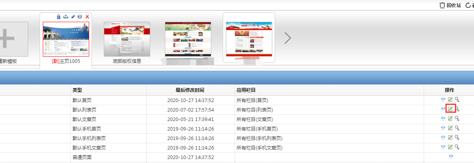Click the lock icon above 主页1005 template
The width and height of the screenshot is (474, 163).
(x=59, y=17)
